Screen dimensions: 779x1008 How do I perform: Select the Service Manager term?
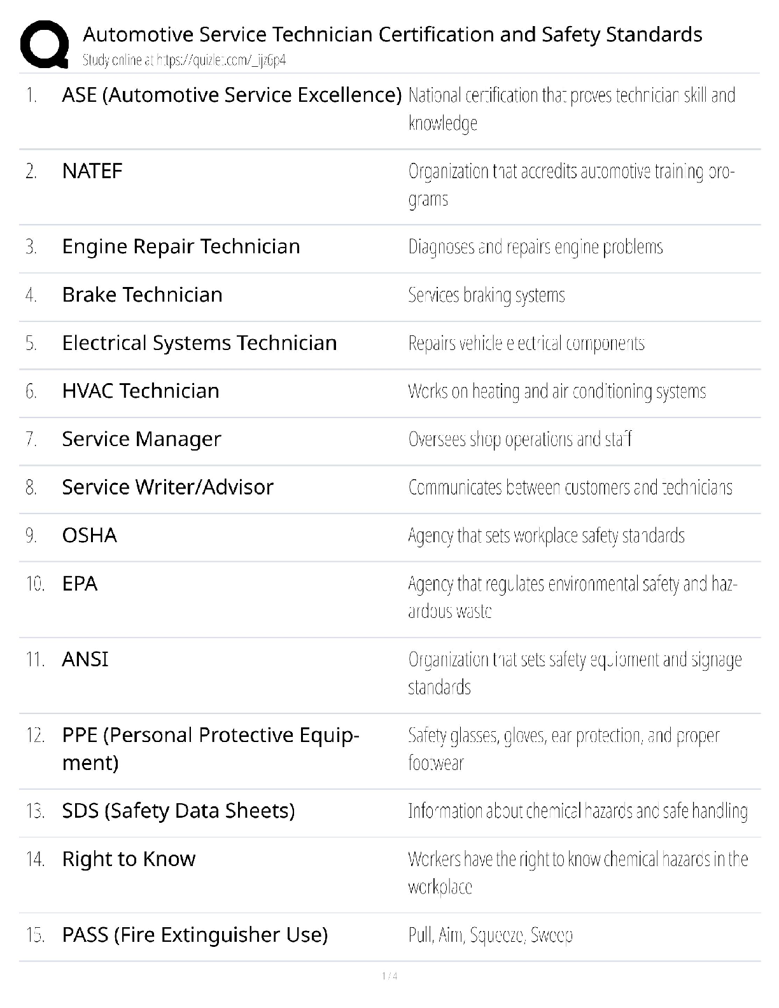[141, 439]
